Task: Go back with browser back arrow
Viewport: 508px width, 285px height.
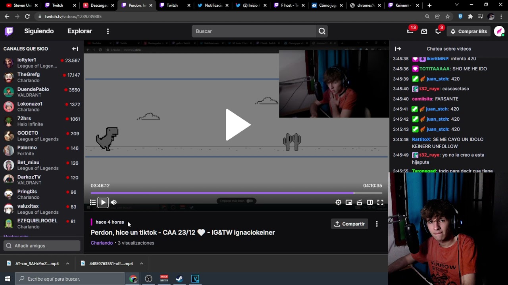Action: coord(7,17)
